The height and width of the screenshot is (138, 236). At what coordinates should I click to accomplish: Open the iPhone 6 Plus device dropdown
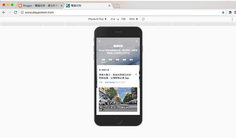[97, 19]
